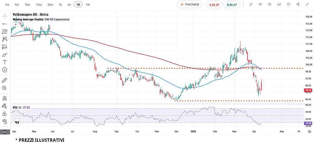
Task: Click the collapse fullscreen arrows icon
Action: point(307,4)
